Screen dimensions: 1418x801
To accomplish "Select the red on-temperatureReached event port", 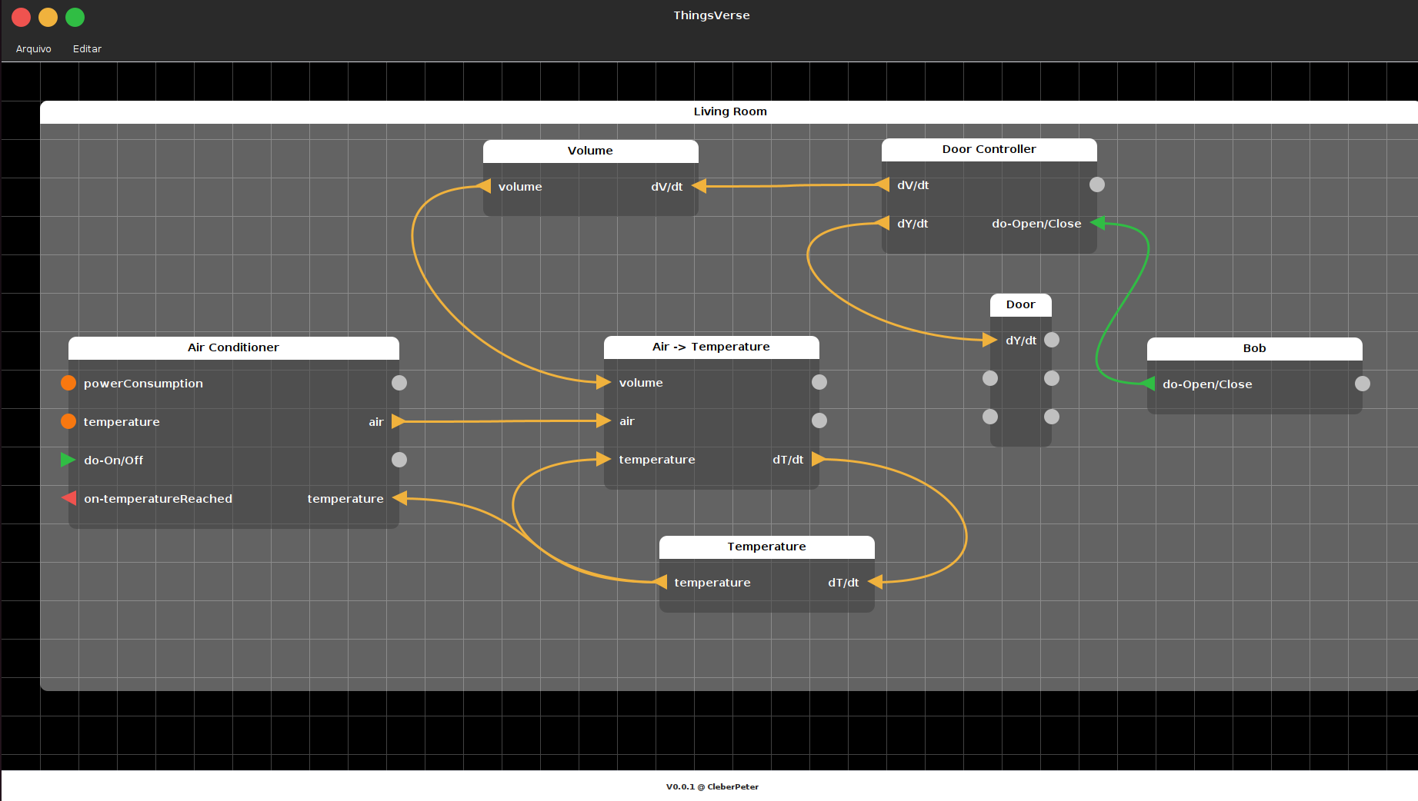I will (68, 498).
